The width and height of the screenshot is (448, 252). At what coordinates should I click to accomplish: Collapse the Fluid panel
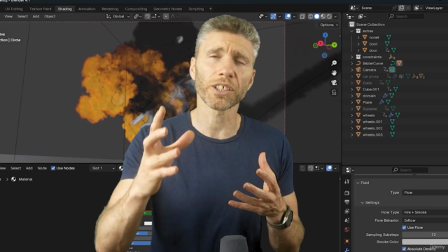point(358,183)
